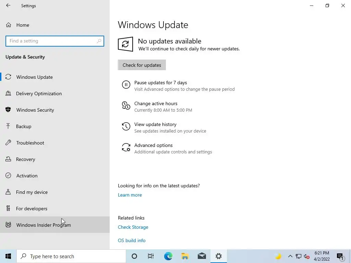Open Find my device settings
Viewport: 351px width, 263px height.
[x=55, y=192]
